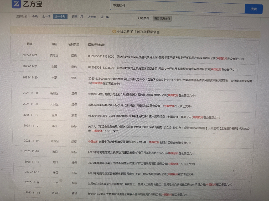Click the 招标采购标题 column header
Viewport: 269px width, 201px height.
(96, 45)
